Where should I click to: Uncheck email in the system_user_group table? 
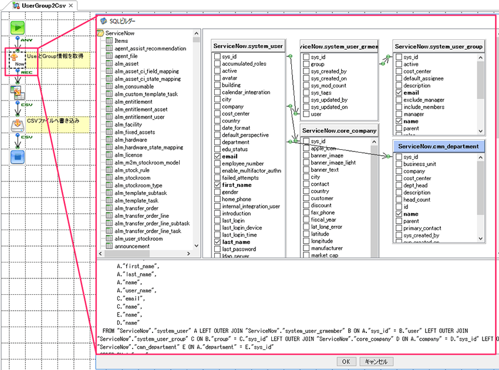click(x=399, y=93)
